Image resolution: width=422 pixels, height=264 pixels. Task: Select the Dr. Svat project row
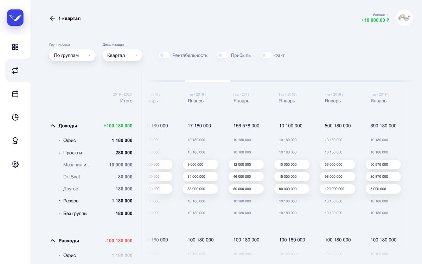pyautogui.click(x=72, y=177)
